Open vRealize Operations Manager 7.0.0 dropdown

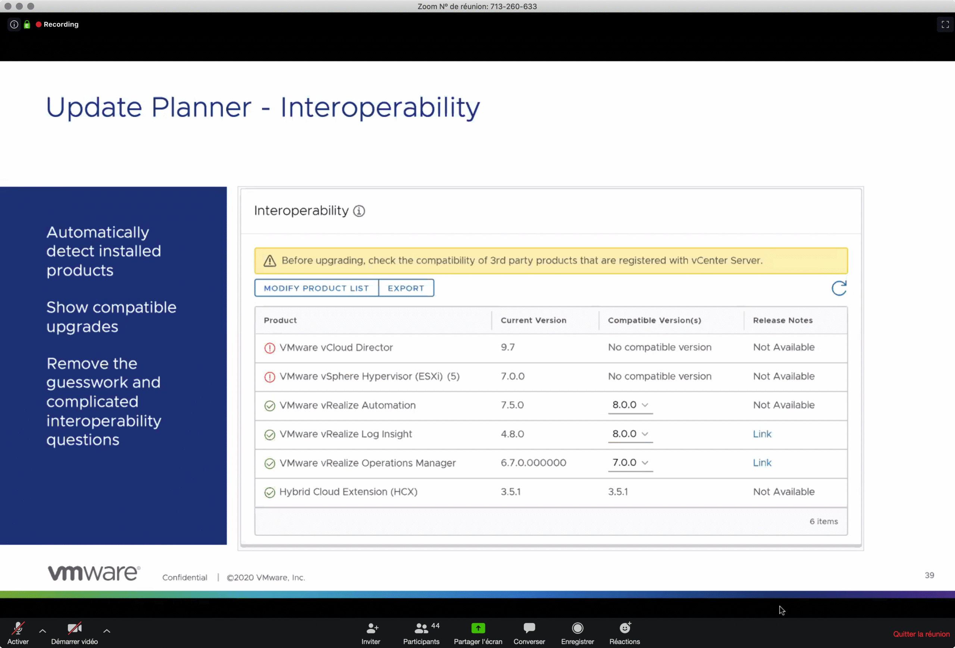(630, 463)
